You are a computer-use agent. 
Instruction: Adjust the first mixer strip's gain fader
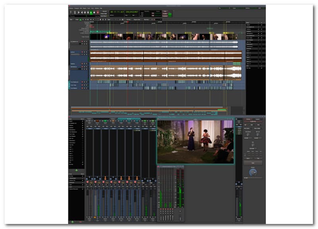[87, 203]
